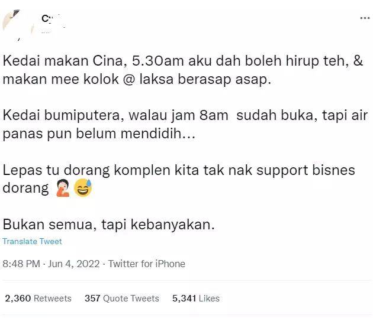Open the author's display name
Viewport: 373px width, 318px height.
pos(51,18)
